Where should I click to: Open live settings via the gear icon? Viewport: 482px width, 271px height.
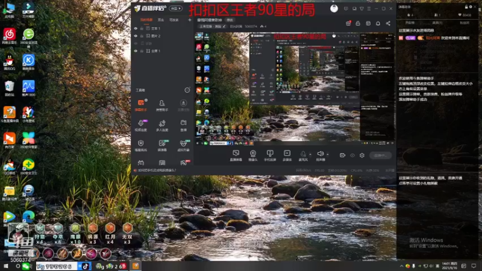point(362,155)
